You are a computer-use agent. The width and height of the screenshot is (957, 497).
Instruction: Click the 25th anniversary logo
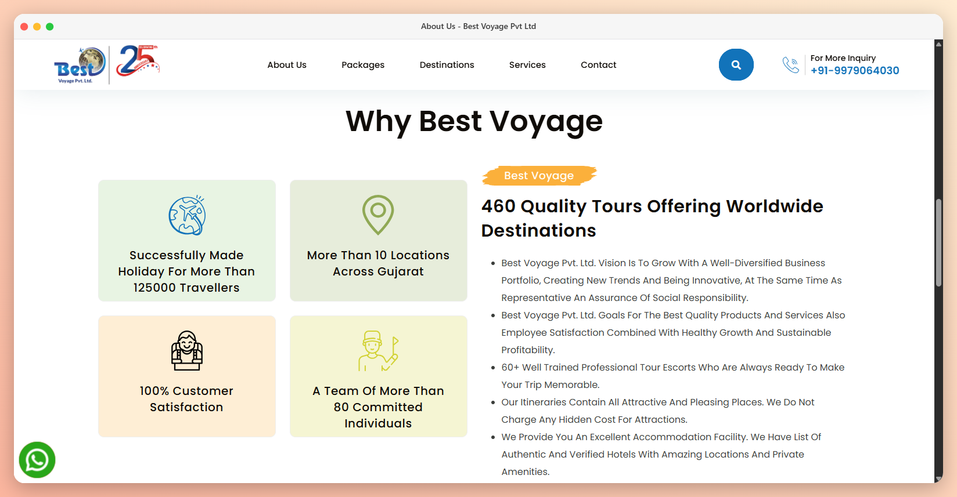coord(138,61)
